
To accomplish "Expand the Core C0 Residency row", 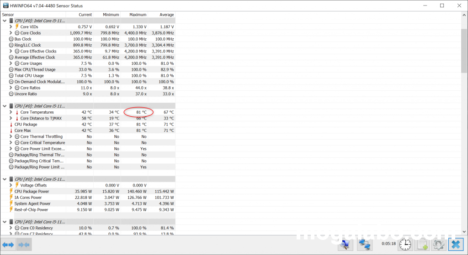I will tap(11, 228).
